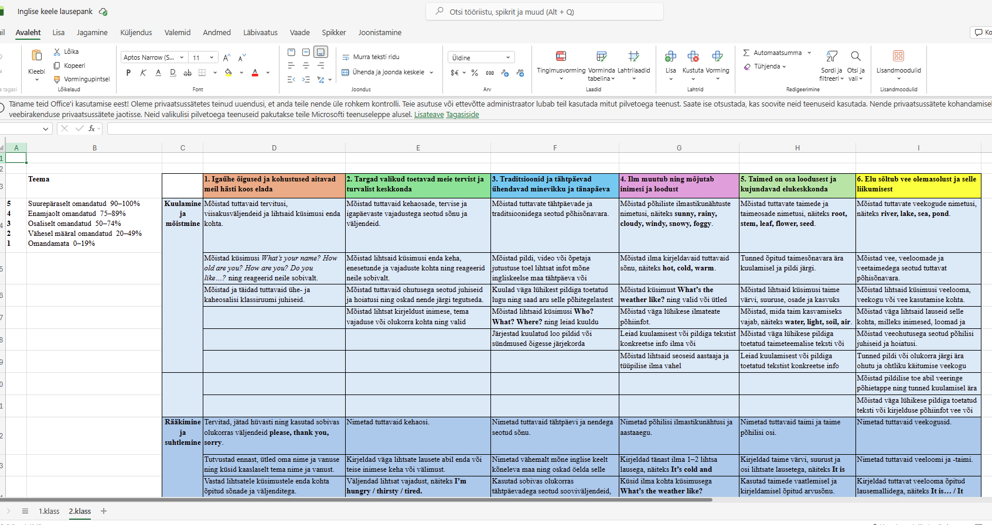This screenshot has height=525, width=992.
Task: Toggle bold formatting (P button)
Action: [128, 73]
